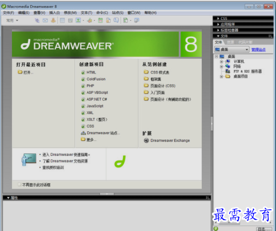The image size is (276, 231).
Task: Insert the Date from the toolbar
Action: (100, 21)
